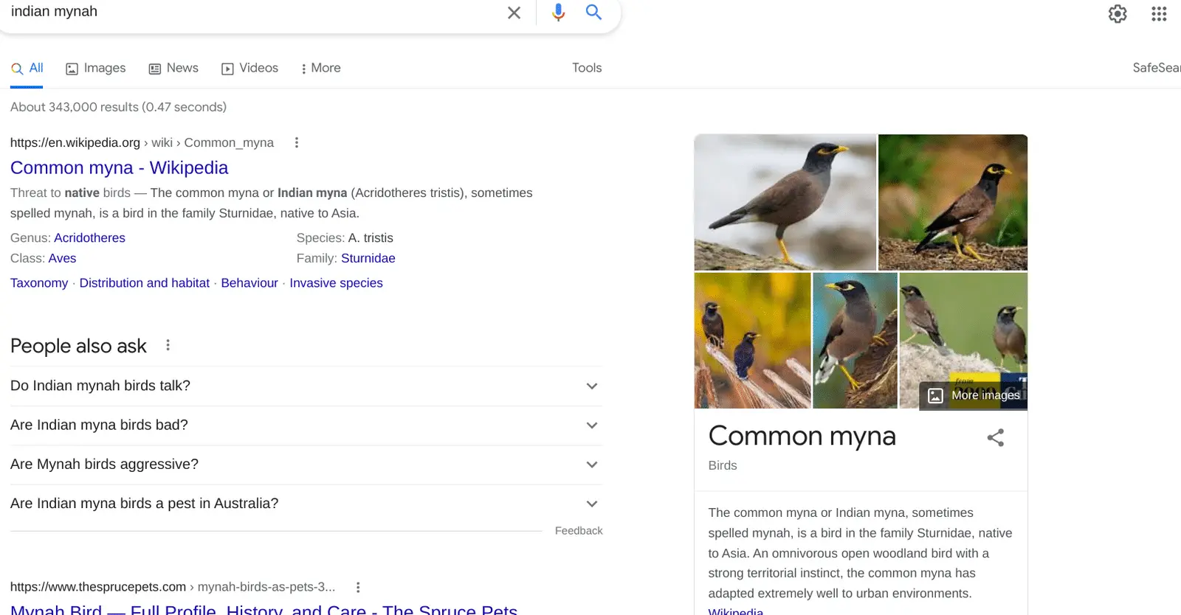
Task: Expand "Are Indian myna birds bad?" question
Action: click(x=591, y=425)
